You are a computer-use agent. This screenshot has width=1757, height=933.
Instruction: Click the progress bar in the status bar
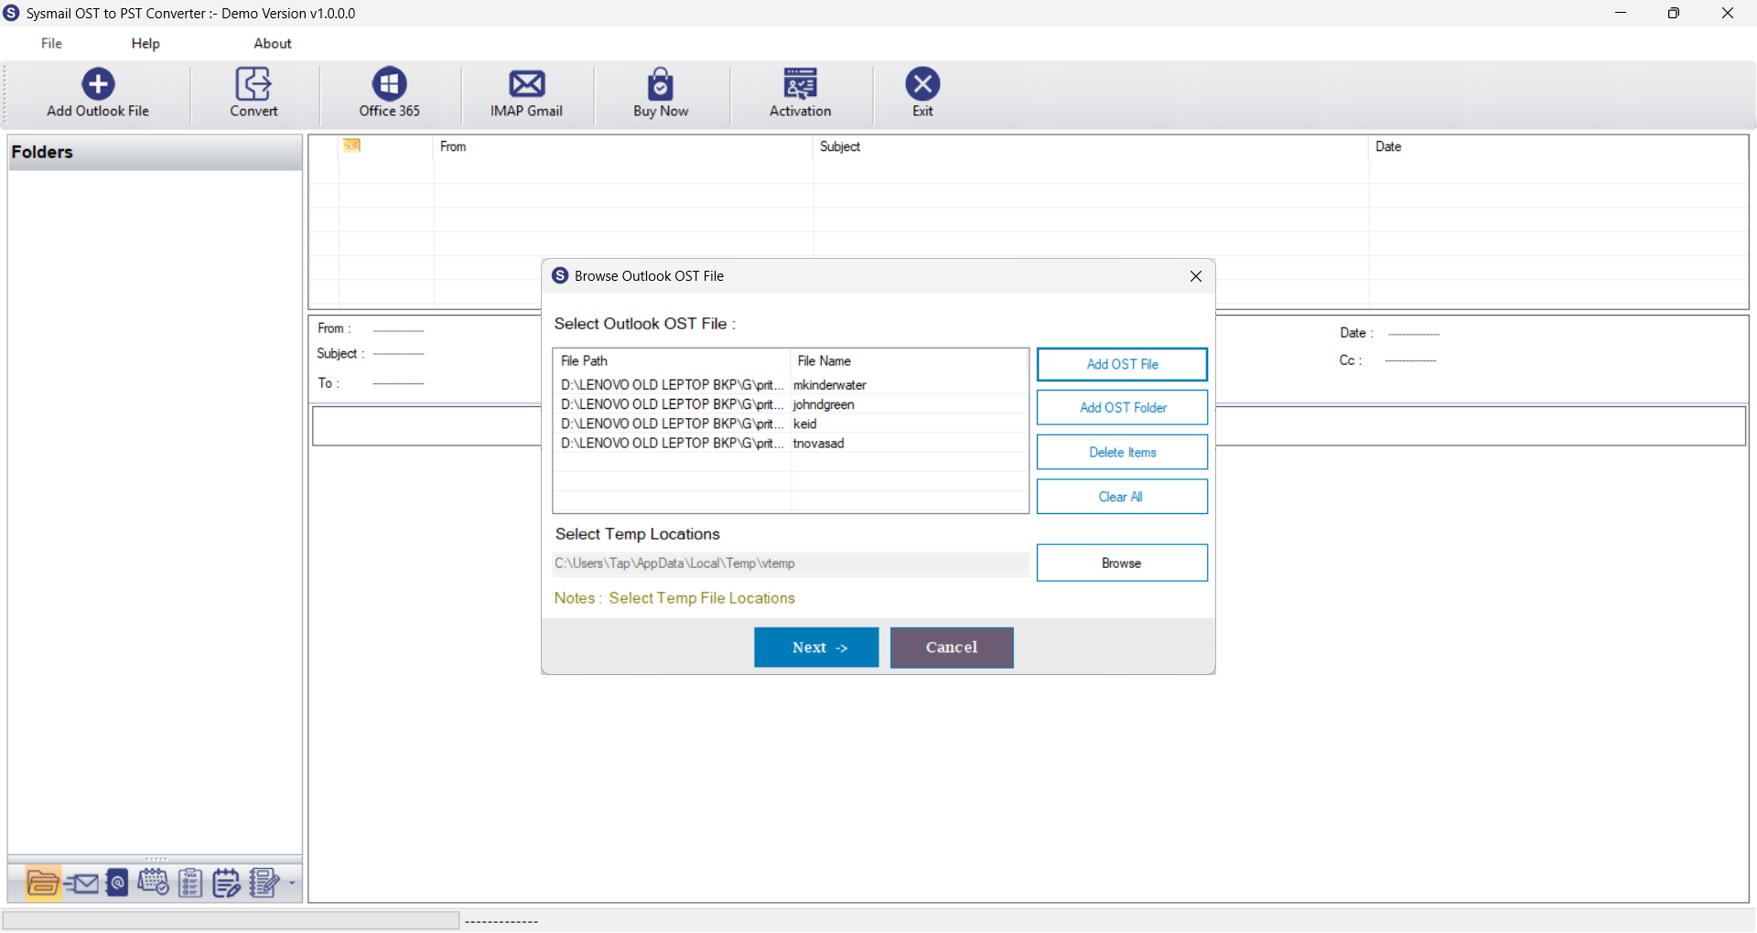tap(231, 920)
